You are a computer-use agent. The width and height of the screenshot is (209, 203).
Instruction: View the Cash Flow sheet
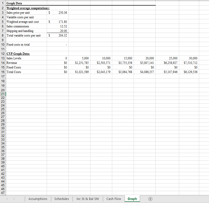click(x=113, y=199)
